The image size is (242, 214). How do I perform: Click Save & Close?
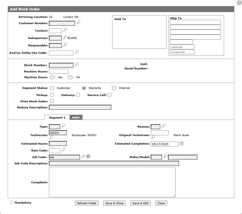[114, 203]
